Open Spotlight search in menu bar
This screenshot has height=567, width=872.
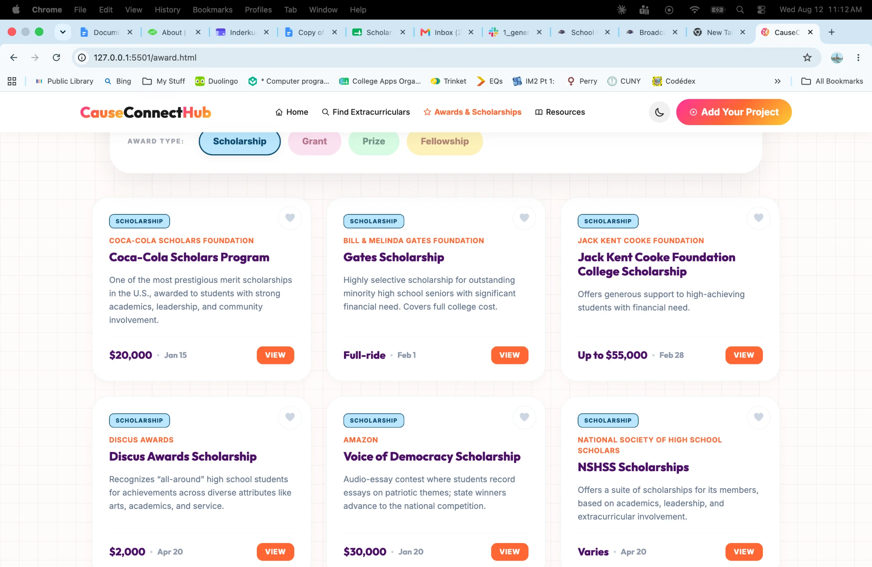[740, 10]
